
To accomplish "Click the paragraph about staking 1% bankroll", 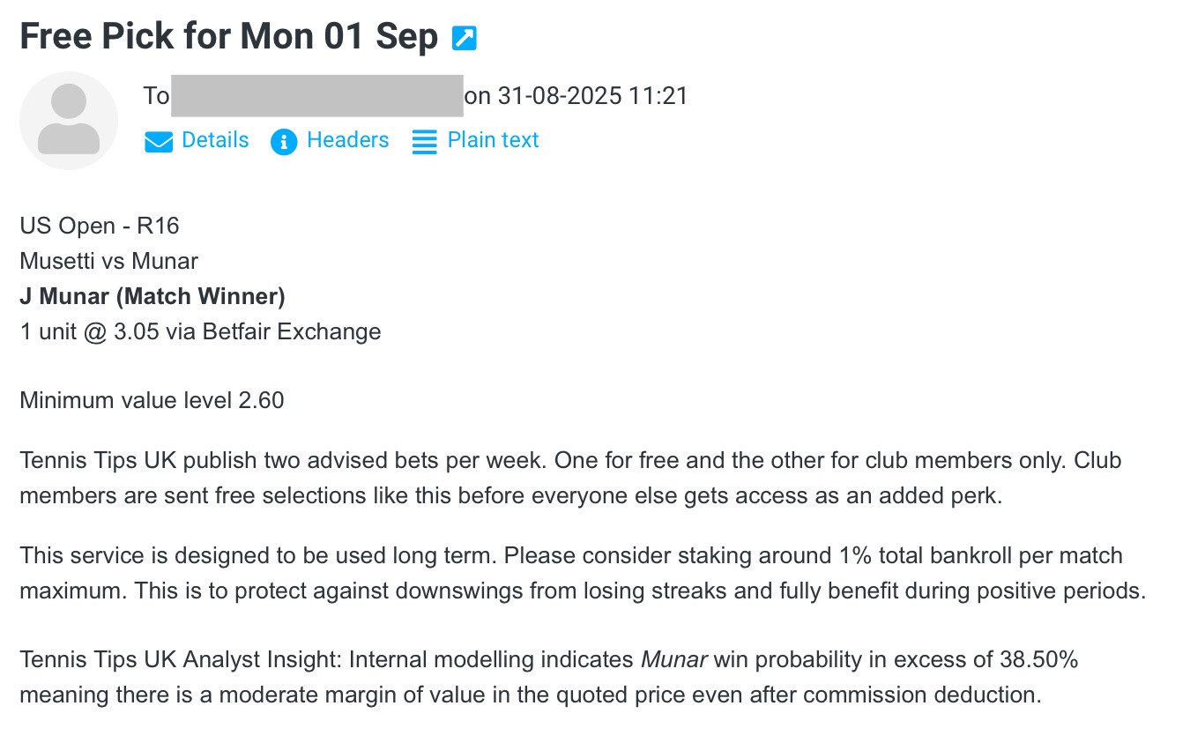I will click(582, 573).
